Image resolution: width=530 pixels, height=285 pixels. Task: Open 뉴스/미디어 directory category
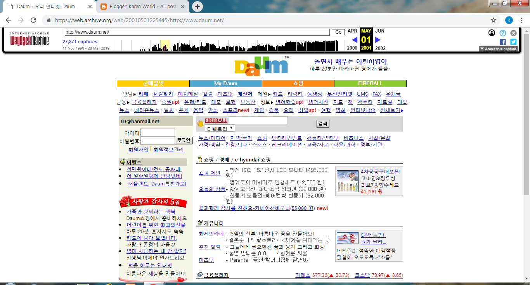(212, 138)
